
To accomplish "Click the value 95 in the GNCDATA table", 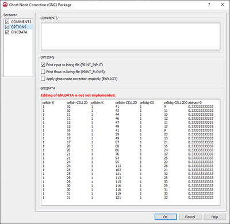I will pos(117,162).
